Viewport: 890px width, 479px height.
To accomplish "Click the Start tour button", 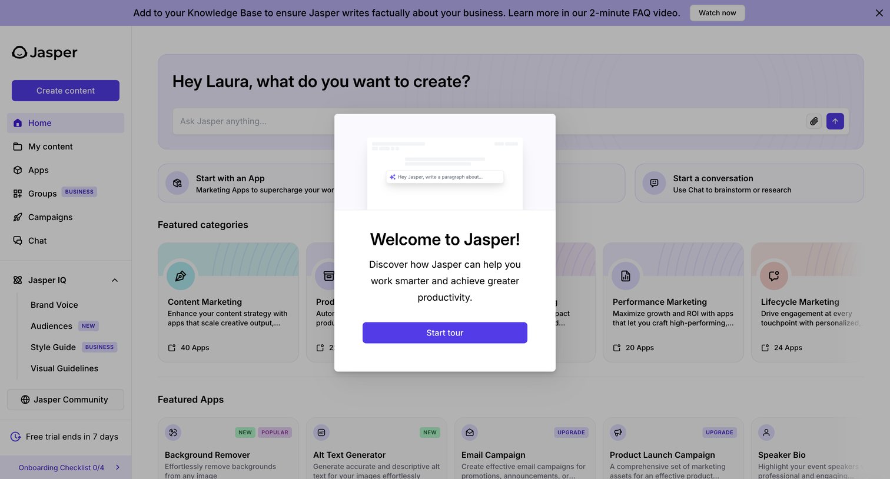I will pos(445,332).
